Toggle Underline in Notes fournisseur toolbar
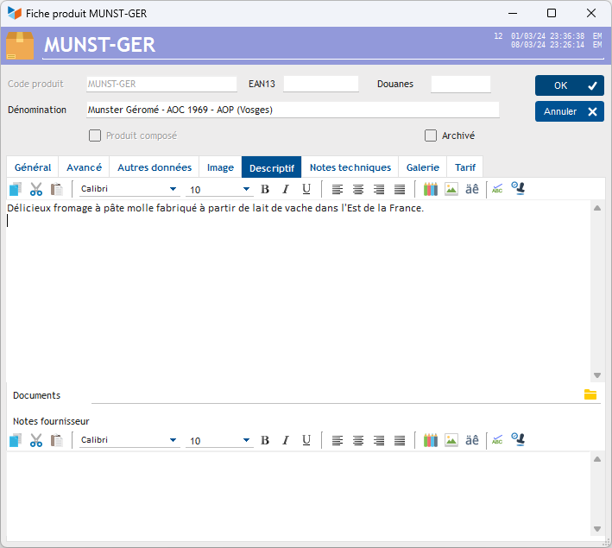The image size is (612, 548). coord(306,440)
